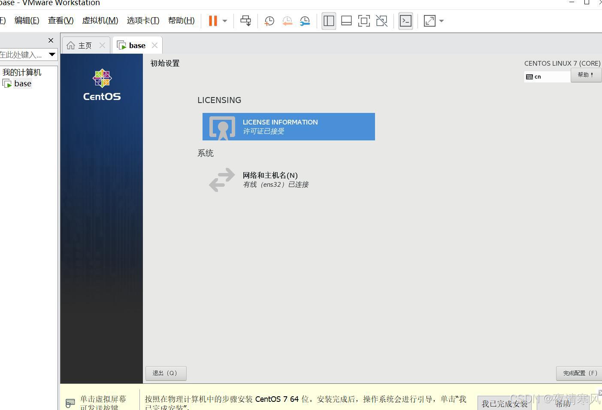Toggle the thumbnail bar view
The width and height of the screenshot is (602, 410).
(x=346, y=21)
